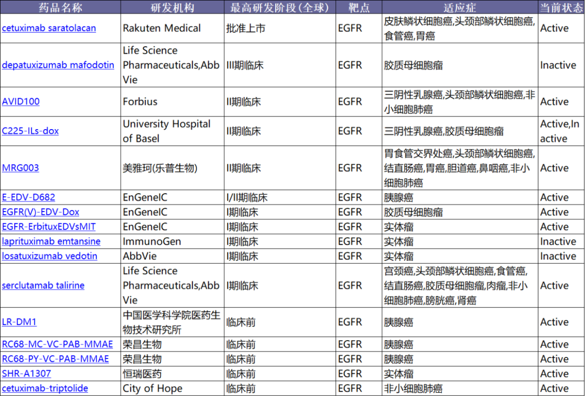585x396 pixels.
Task: Click the SHR-A1307 link
Action: [x=27, y=374]
